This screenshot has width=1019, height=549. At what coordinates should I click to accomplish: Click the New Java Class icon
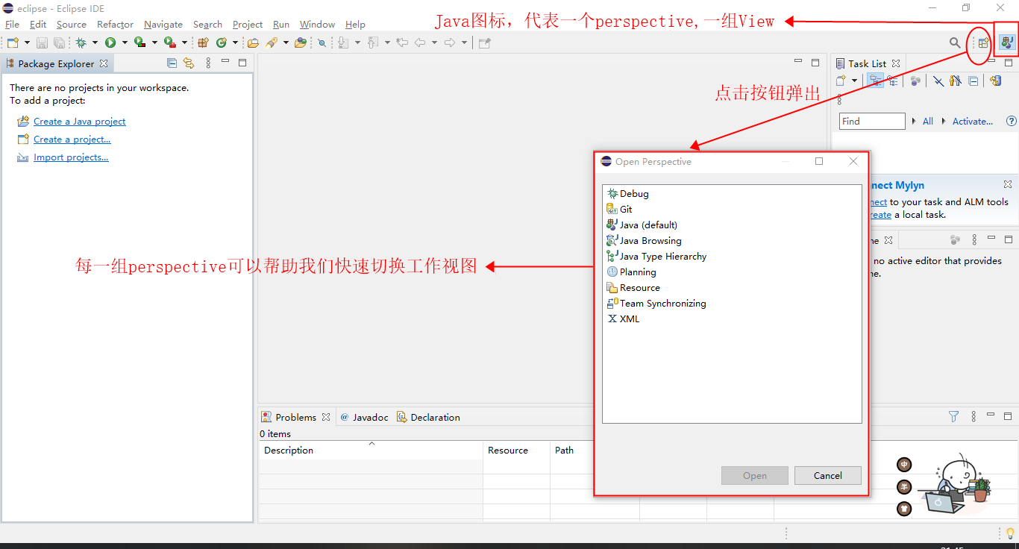222,43
